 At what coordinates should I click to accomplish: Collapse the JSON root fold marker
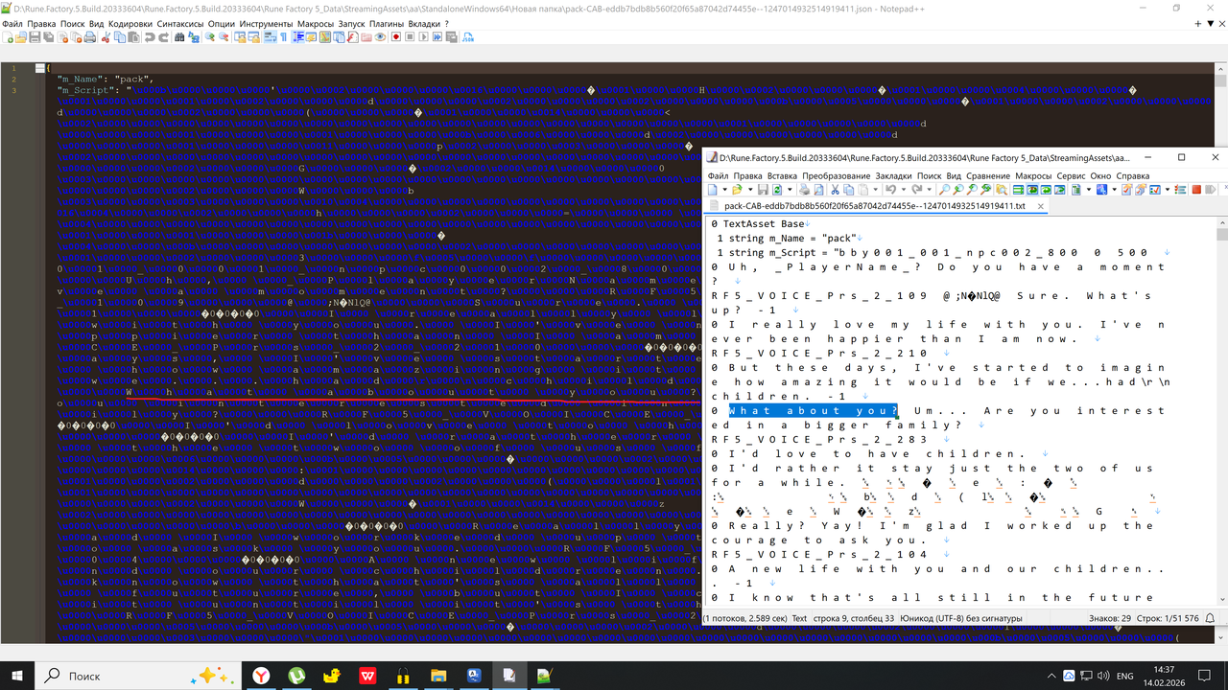point(38,68)
